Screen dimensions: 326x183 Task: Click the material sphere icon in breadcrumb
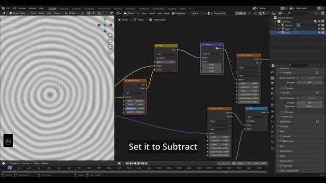151,20
